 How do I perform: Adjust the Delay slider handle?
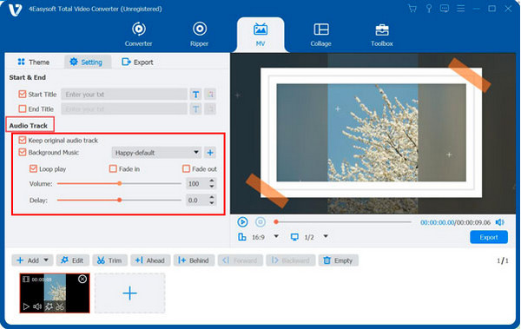tap(120, 200)
